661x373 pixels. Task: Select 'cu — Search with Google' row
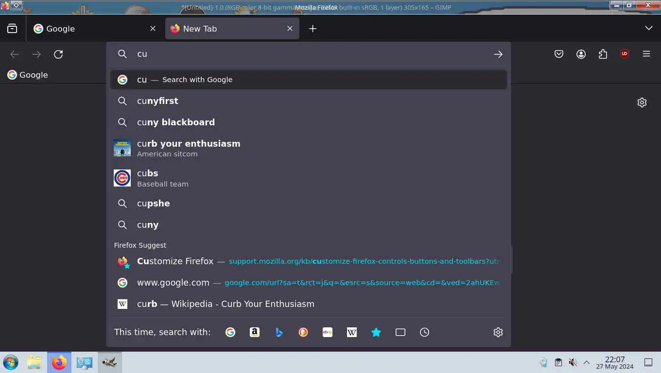click(309, 80)
